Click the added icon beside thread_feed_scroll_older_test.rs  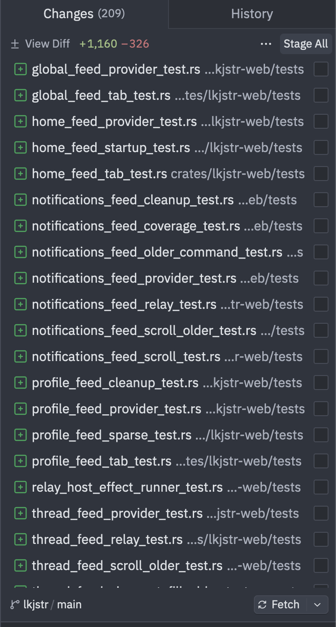(20, 566)
